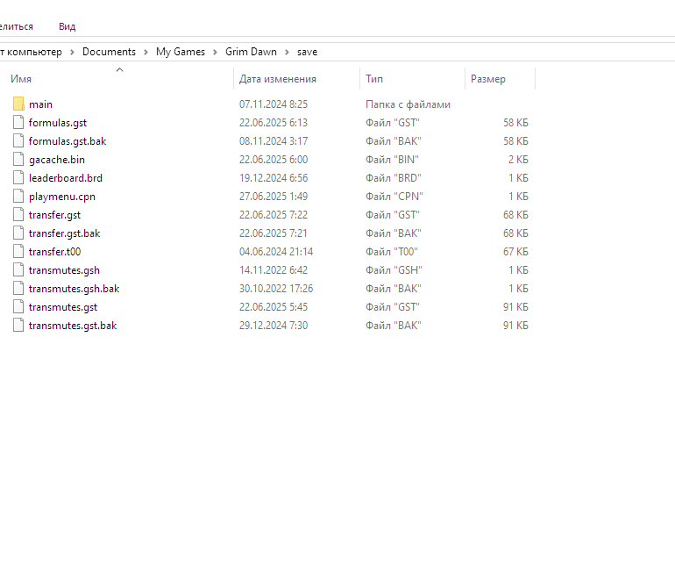This screenshot has height=588, width=675.
Task: Click size 68 КБ of transfer.gst
Action: pyautogui.click(x=515, y=215)
